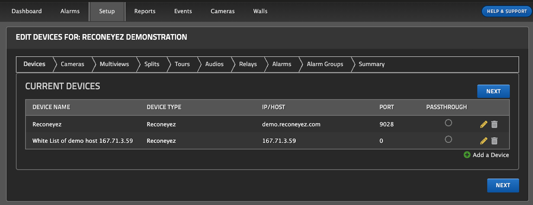This screenshot has height=205, width=533.
Task: Click the Add a Device link
Action: pyautogui.click(x=491, y=155)
